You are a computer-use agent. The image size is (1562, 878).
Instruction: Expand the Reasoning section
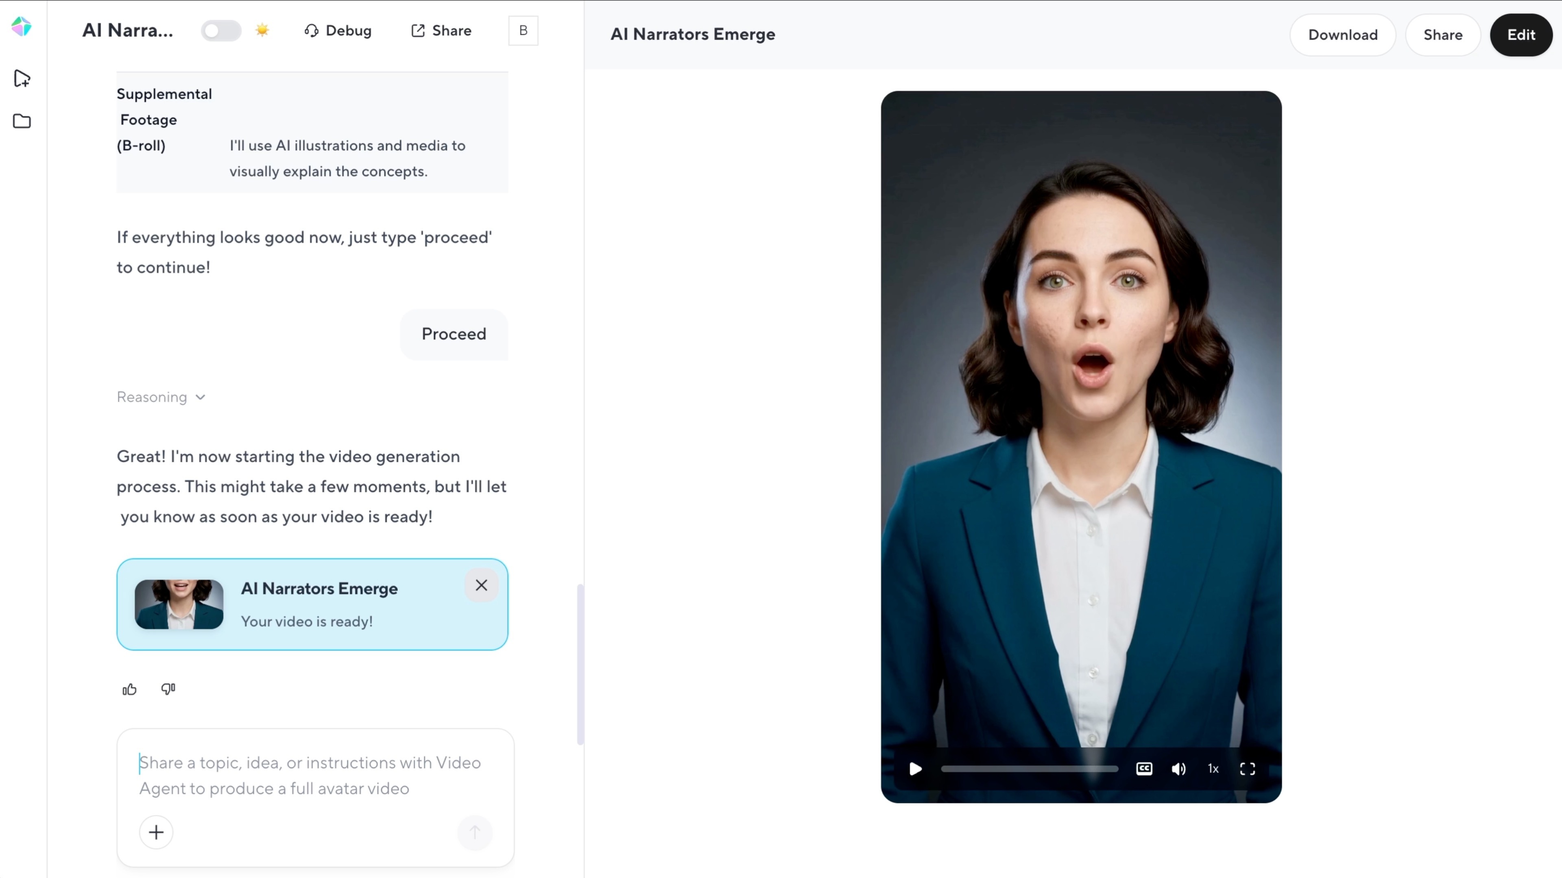click(x=161, y=397)
